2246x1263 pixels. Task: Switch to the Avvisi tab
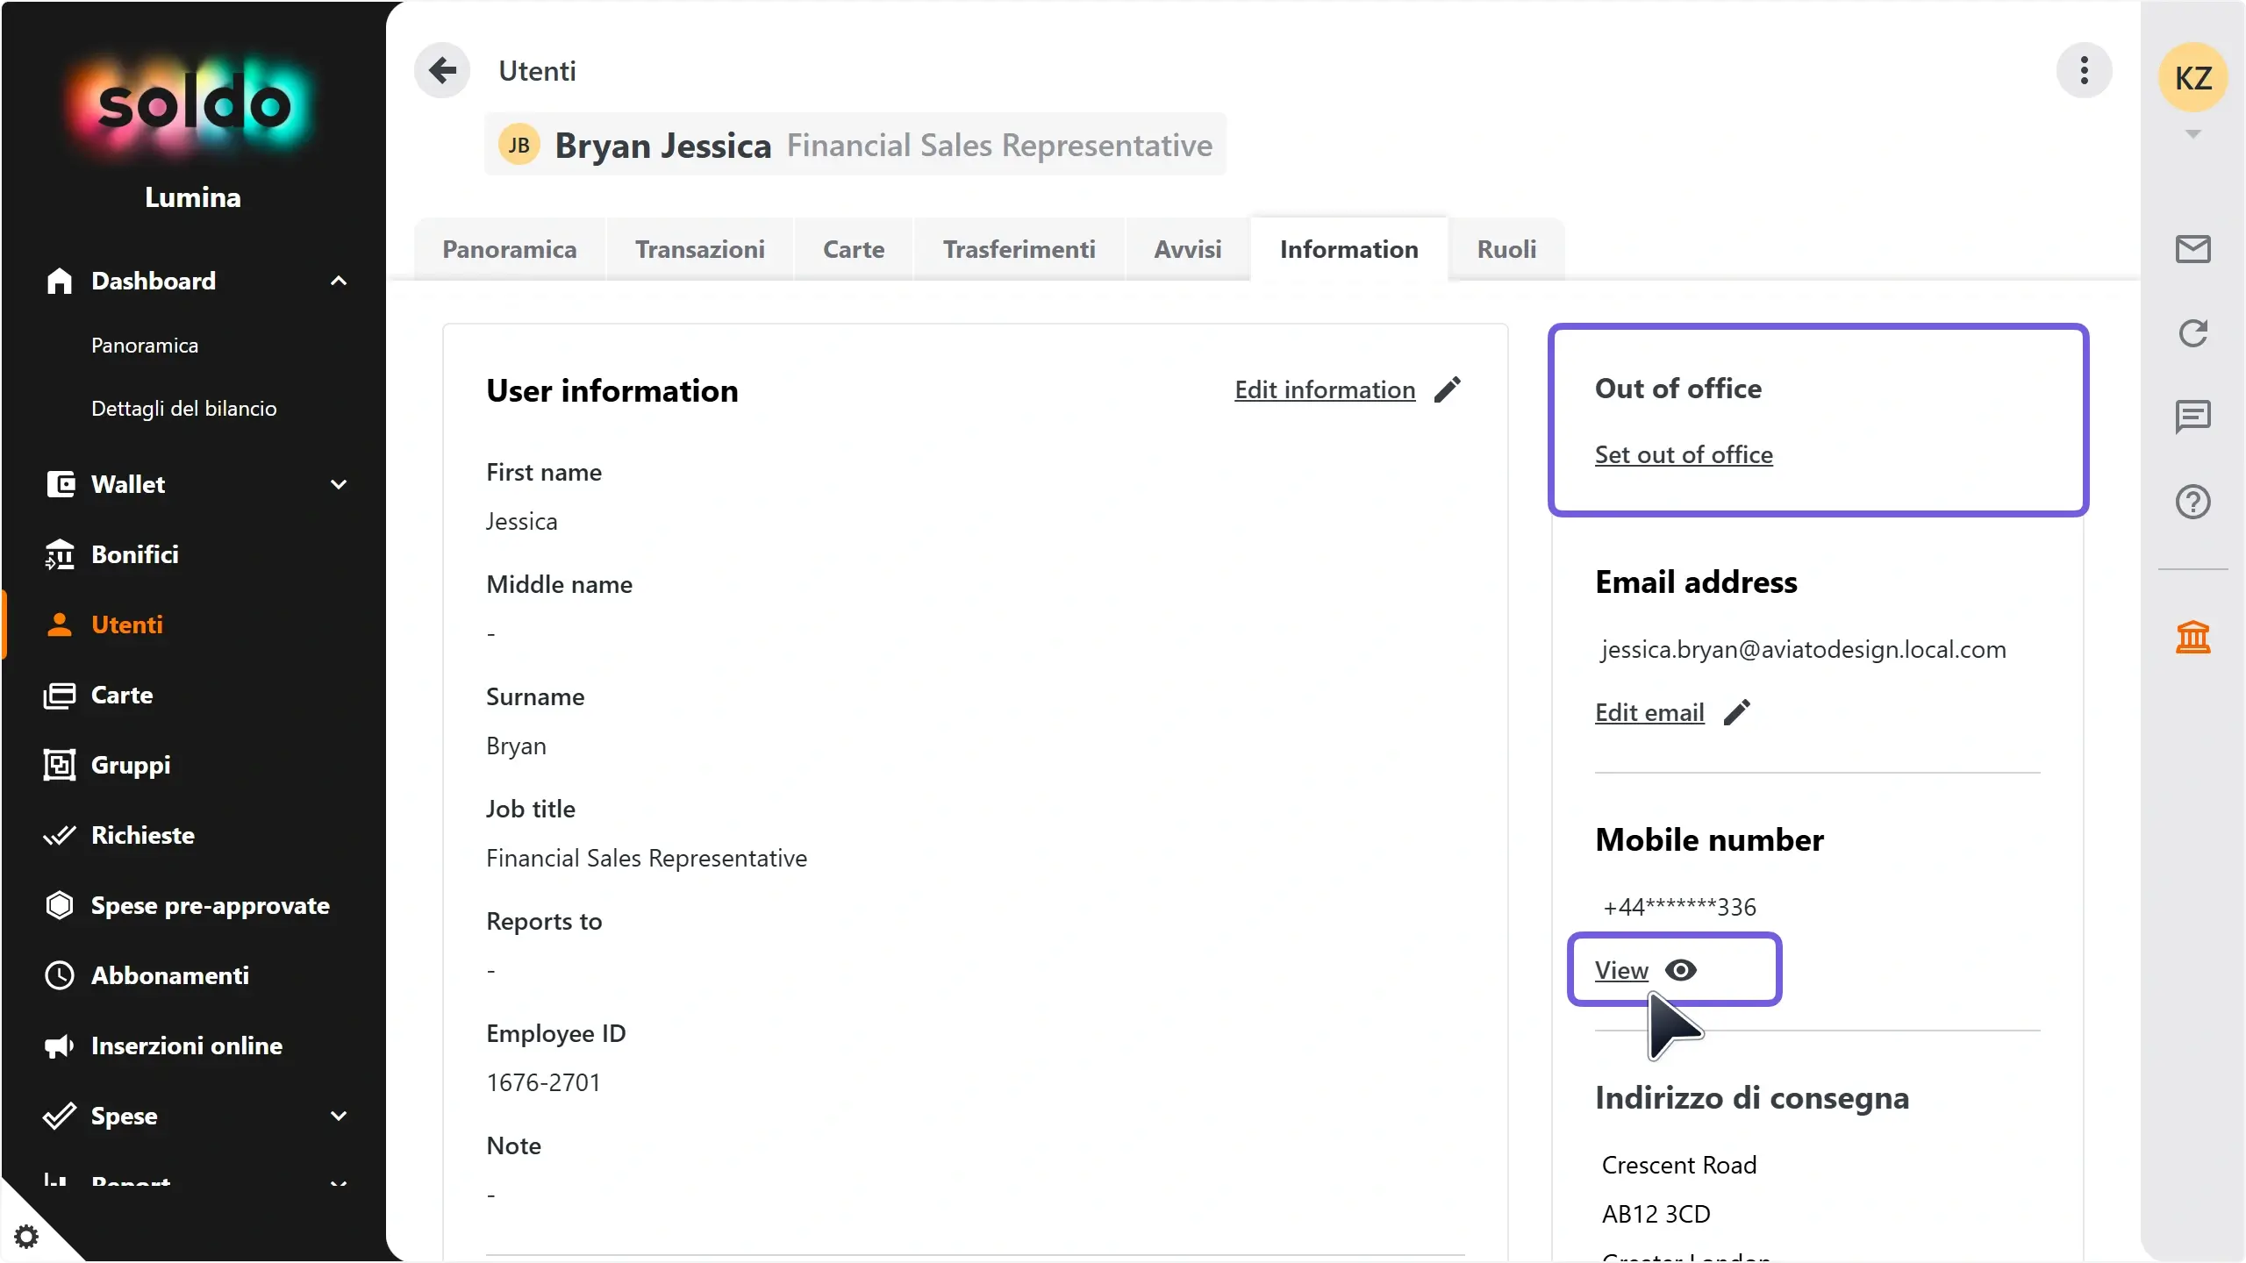pos(1188,249)
